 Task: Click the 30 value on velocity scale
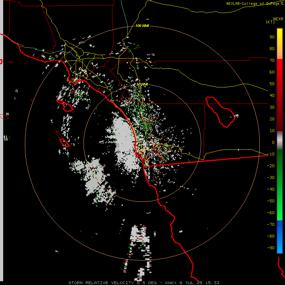click(x=272, y=107)
